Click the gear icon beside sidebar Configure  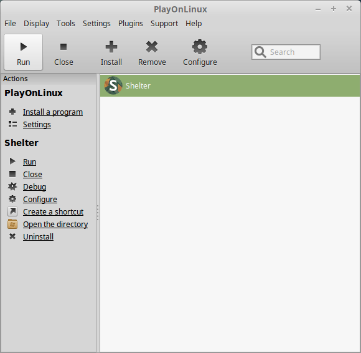(x=12, y=199)
